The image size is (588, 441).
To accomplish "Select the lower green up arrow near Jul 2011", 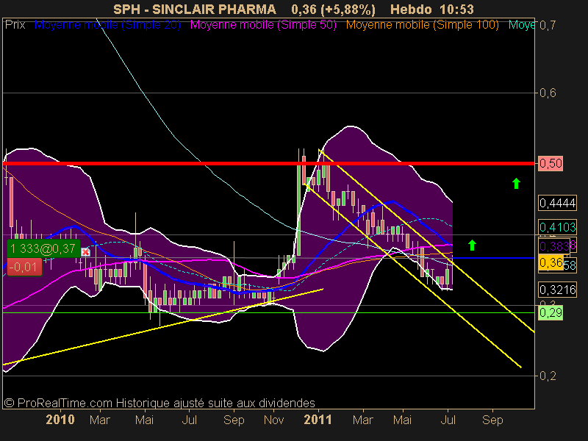I will click(x=472, y=245).
